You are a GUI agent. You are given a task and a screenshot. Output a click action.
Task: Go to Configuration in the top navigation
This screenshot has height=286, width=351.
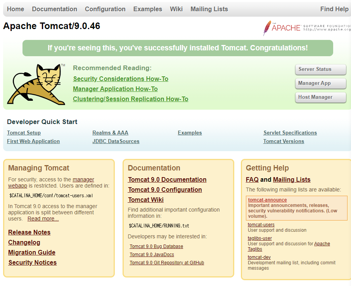coord(105,9)
